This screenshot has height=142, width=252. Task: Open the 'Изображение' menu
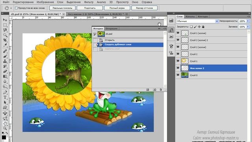[45, 2]
